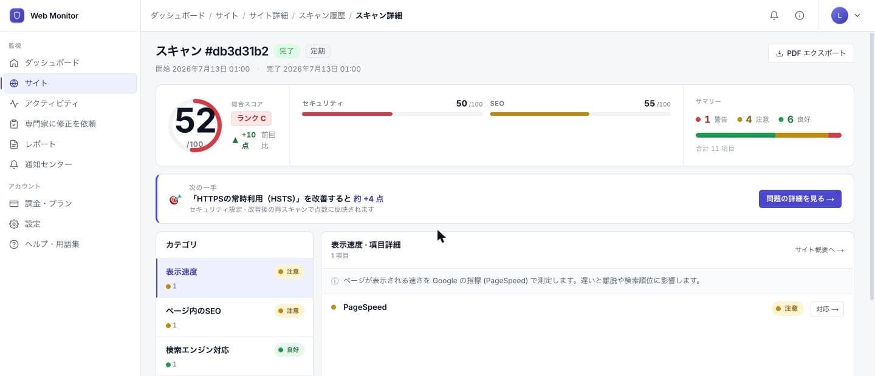Image resolution: width=875 pixels, height=376 pixels.
Task: Go to ダッシュボード breadcrumb
Action: [x=178, y=16]
